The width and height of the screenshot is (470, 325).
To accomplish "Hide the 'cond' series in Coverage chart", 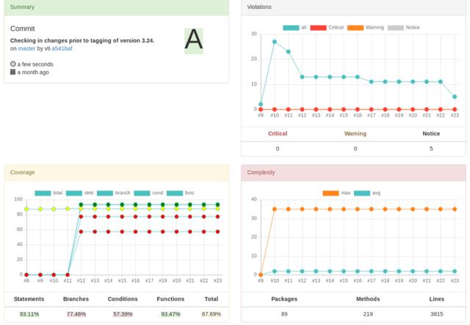I will pyautogui.click(x=142, y=193).
